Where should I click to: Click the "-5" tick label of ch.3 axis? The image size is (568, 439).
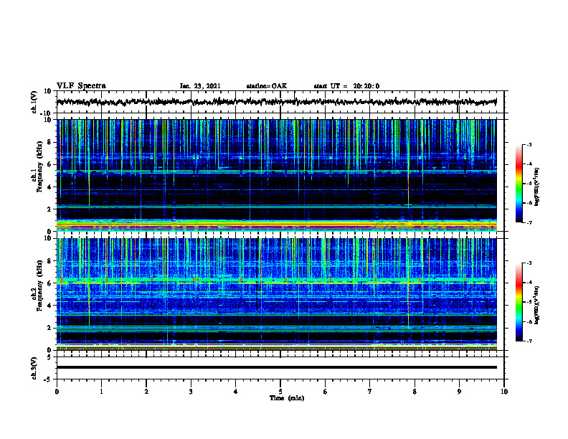tap(48, 379)
